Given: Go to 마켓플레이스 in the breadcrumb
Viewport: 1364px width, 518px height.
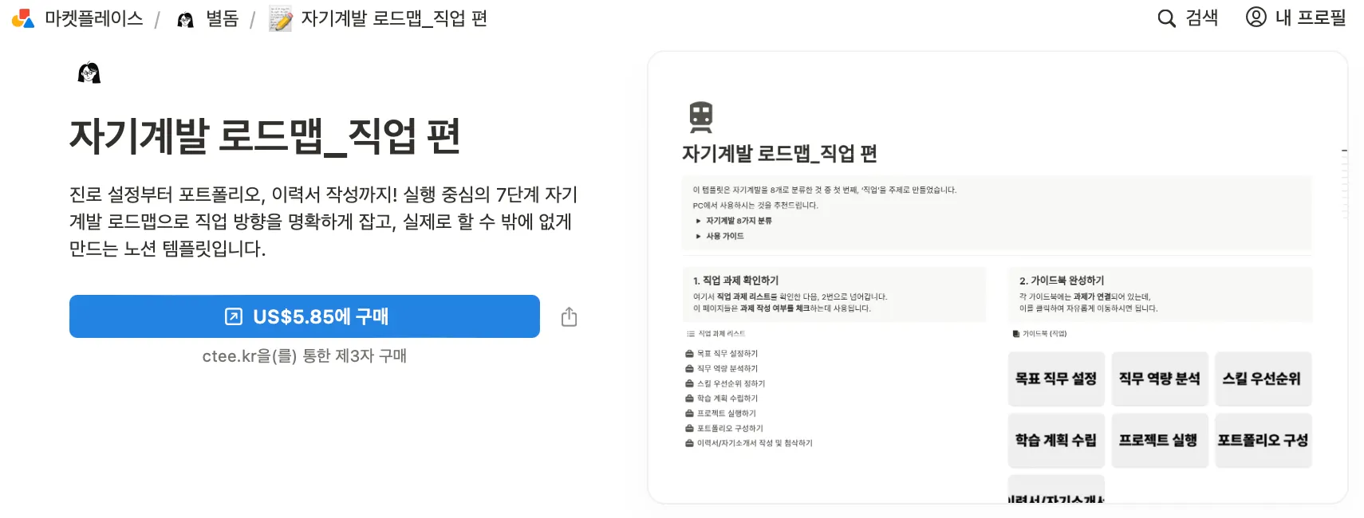Looking at the screenshot, I should point(93,18).
